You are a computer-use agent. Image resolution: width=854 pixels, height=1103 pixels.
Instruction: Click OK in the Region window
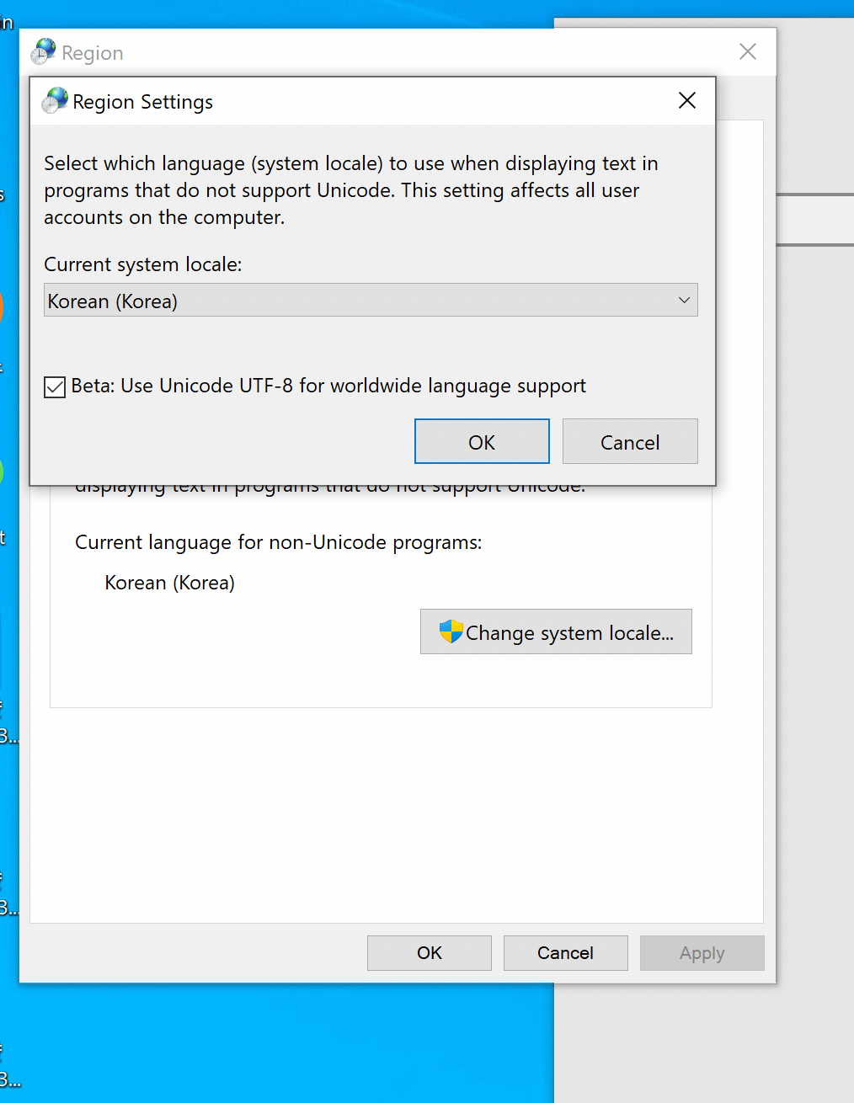(430, 953)
